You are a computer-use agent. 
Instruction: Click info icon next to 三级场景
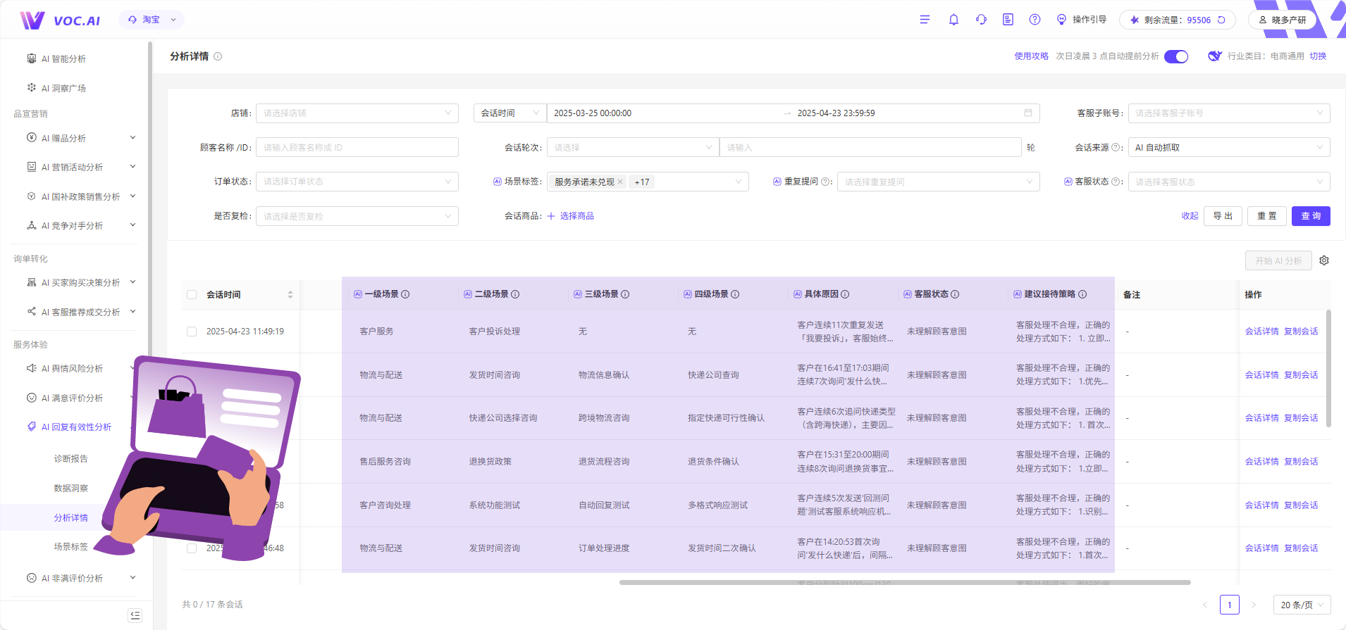tap(625, 294)
